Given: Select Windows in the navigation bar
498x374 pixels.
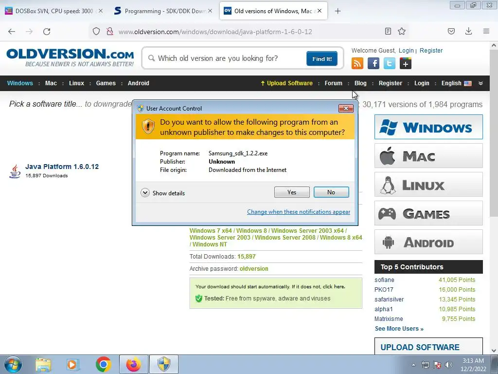Looking at the screenshot, I should pyautogui.click(x=20, y=83).
